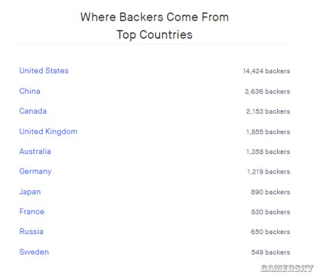Click the China country link
This screenshot has height=275, width=317.
click(x=30, y=91)
